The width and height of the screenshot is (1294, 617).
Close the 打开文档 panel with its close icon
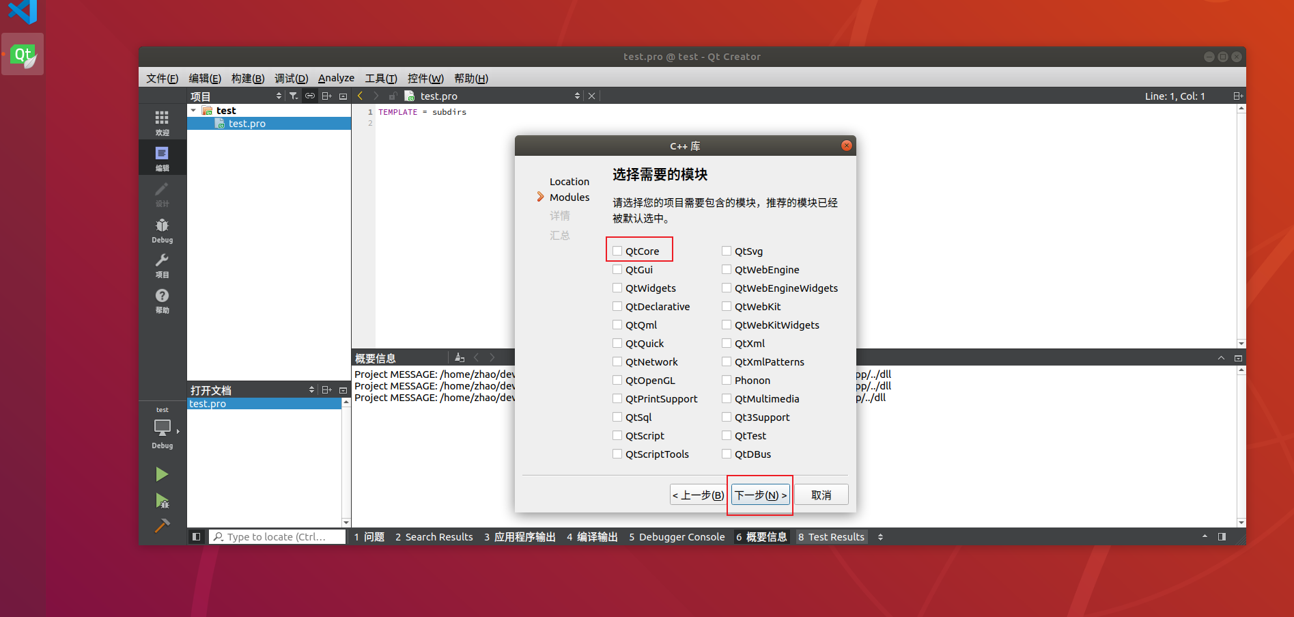point(343,390)
